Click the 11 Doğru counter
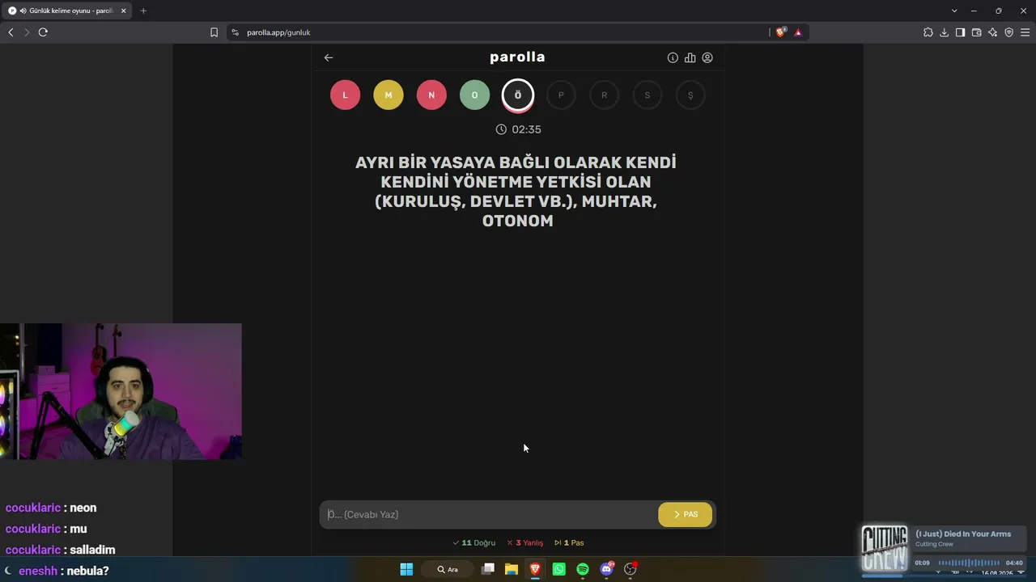 (474, 543)
